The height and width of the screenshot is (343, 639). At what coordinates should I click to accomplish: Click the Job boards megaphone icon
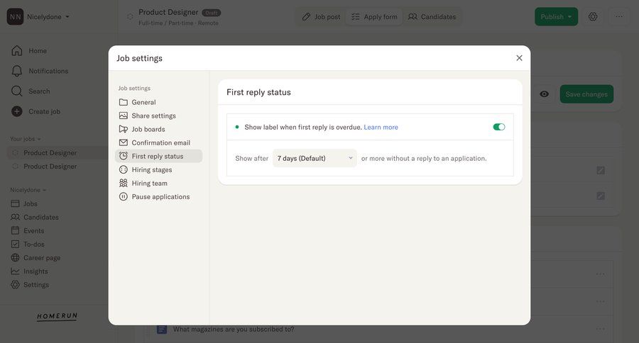pyautogui.click(x=123, y=129)
